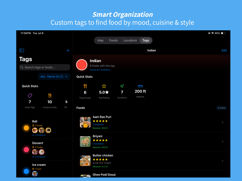Click the search magnifier icon

pyautogui.click(x=22, y=67)
